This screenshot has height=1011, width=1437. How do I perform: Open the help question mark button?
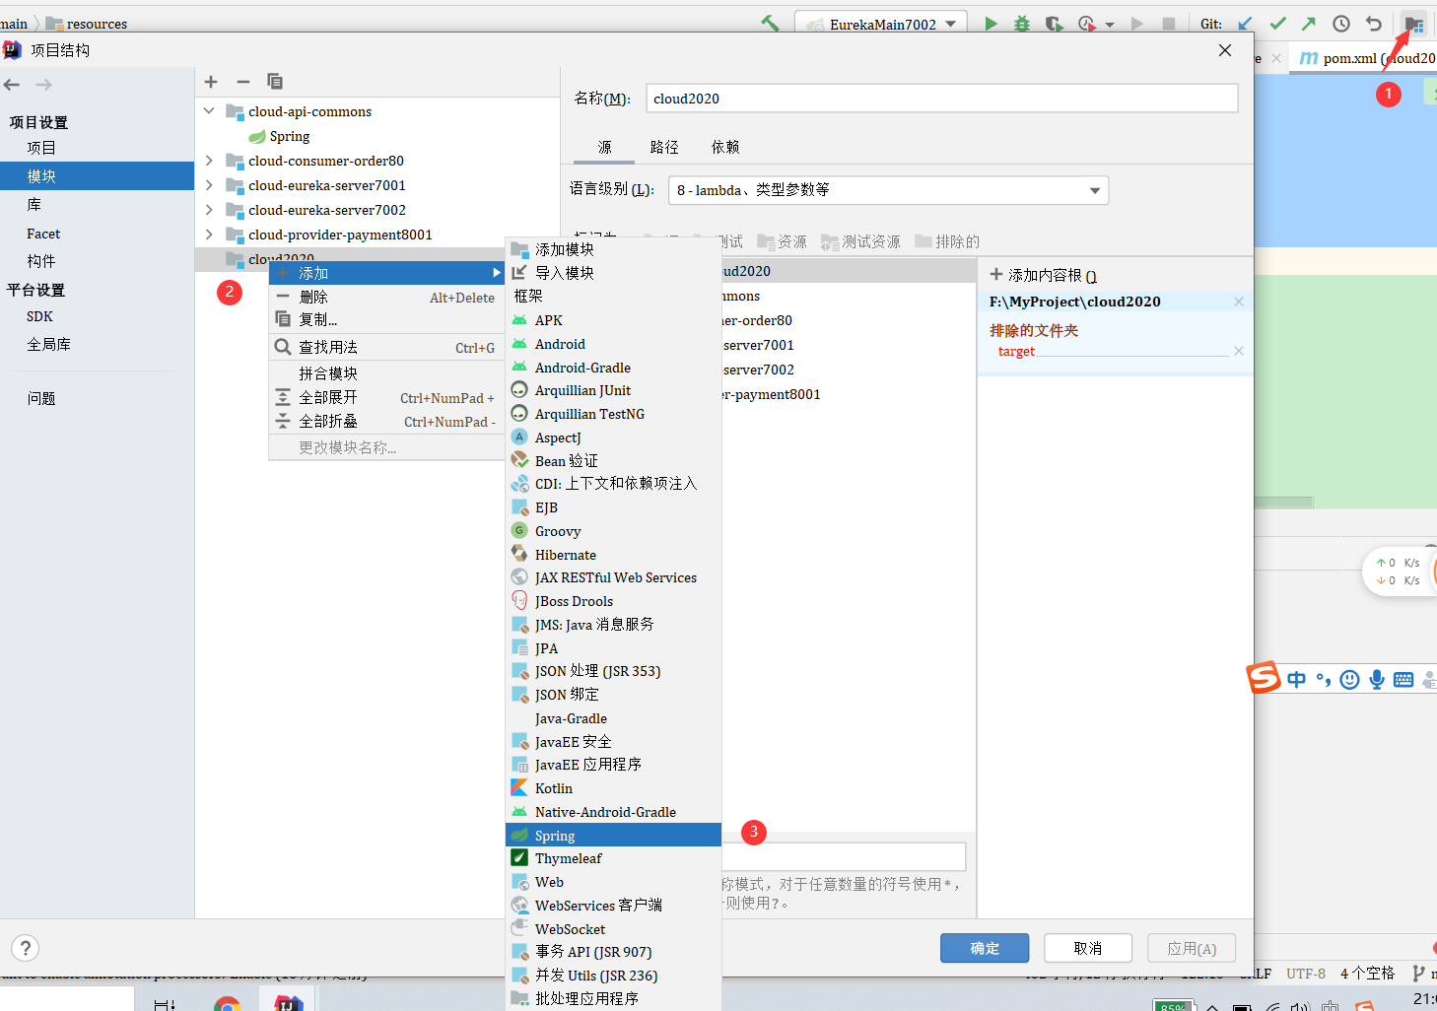(x=26, y=948)
